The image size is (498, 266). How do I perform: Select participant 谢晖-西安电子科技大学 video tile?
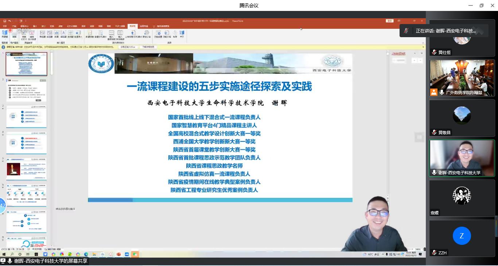pyautogui.click(x=462, y=158)
